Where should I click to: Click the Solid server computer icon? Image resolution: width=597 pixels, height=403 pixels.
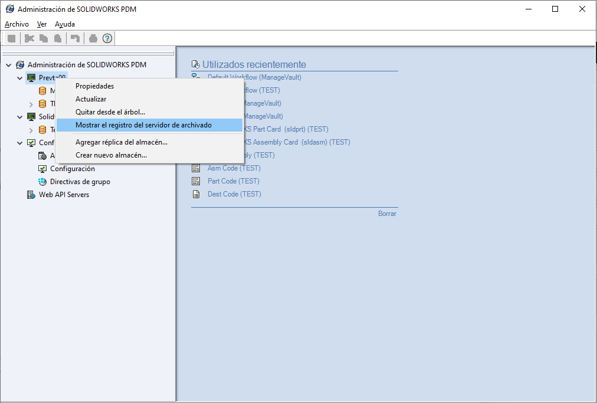[31, 117]
